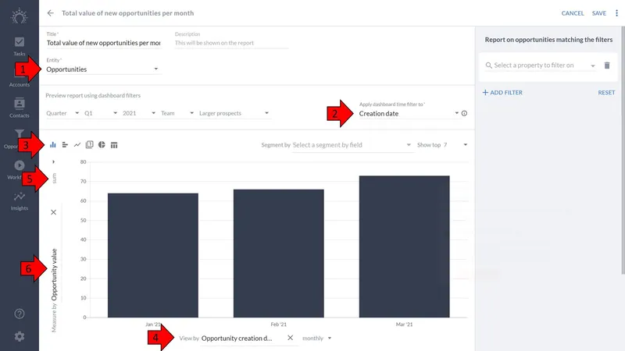Click the Jan '21 bar
Image resolution: width=625 pixels, height=351 pixels.
[x=152, y=256]
